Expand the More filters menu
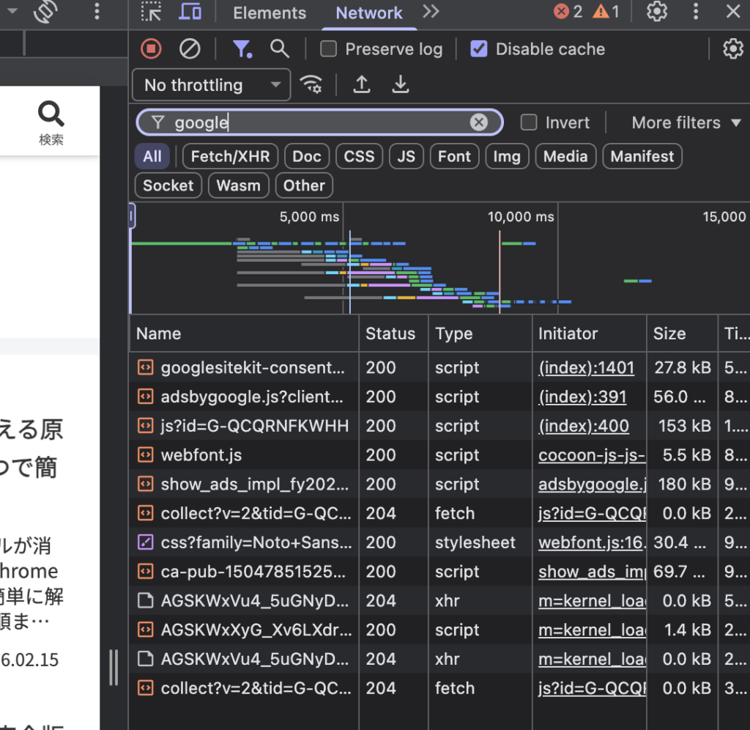Screen dimensions: 750x730 pos(686,122)
